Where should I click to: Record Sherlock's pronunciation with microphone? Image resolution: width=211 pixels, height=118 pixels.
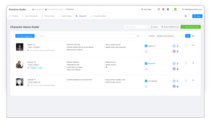[x=178, y=64]
